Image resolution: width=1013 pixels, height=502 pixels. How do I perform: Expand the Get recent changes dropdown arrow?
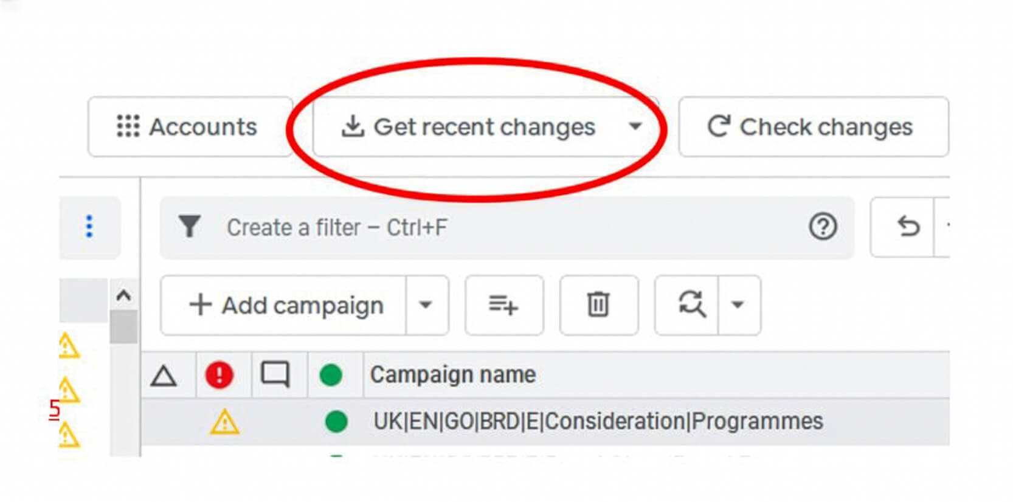635,127
